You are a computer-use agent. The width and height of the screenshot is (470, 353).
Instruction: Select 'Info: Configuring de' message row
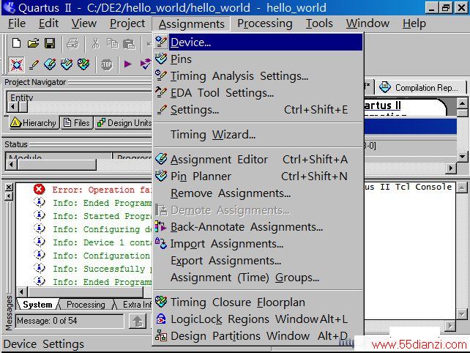pos(92,229)
